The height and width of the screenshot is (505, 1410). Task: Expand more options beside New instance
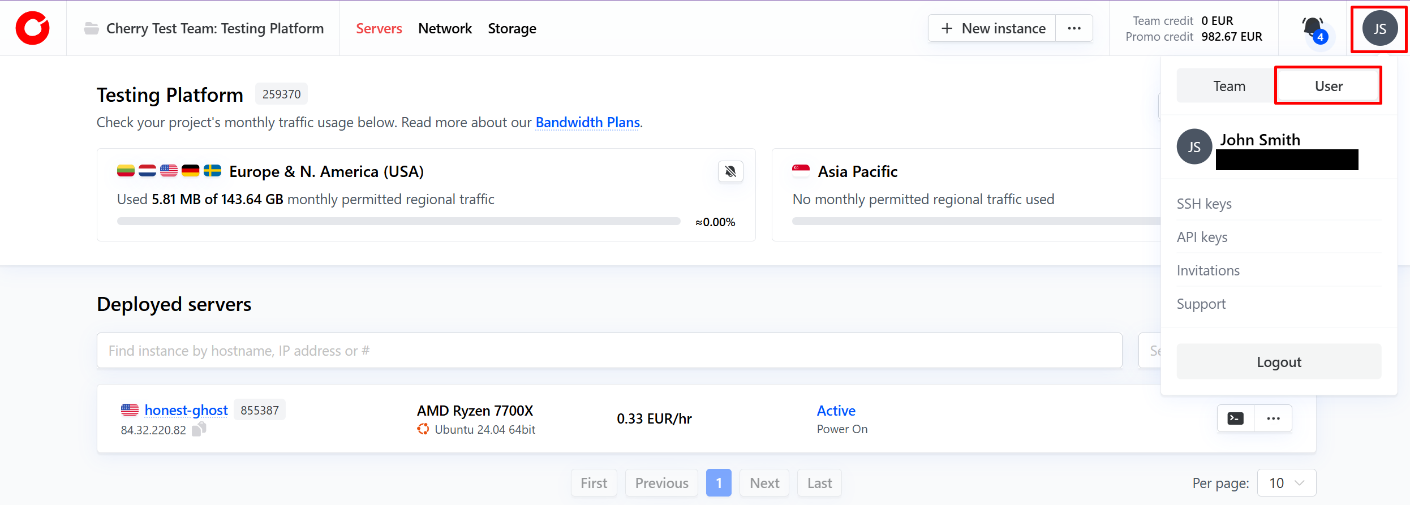pos(1074,28)
